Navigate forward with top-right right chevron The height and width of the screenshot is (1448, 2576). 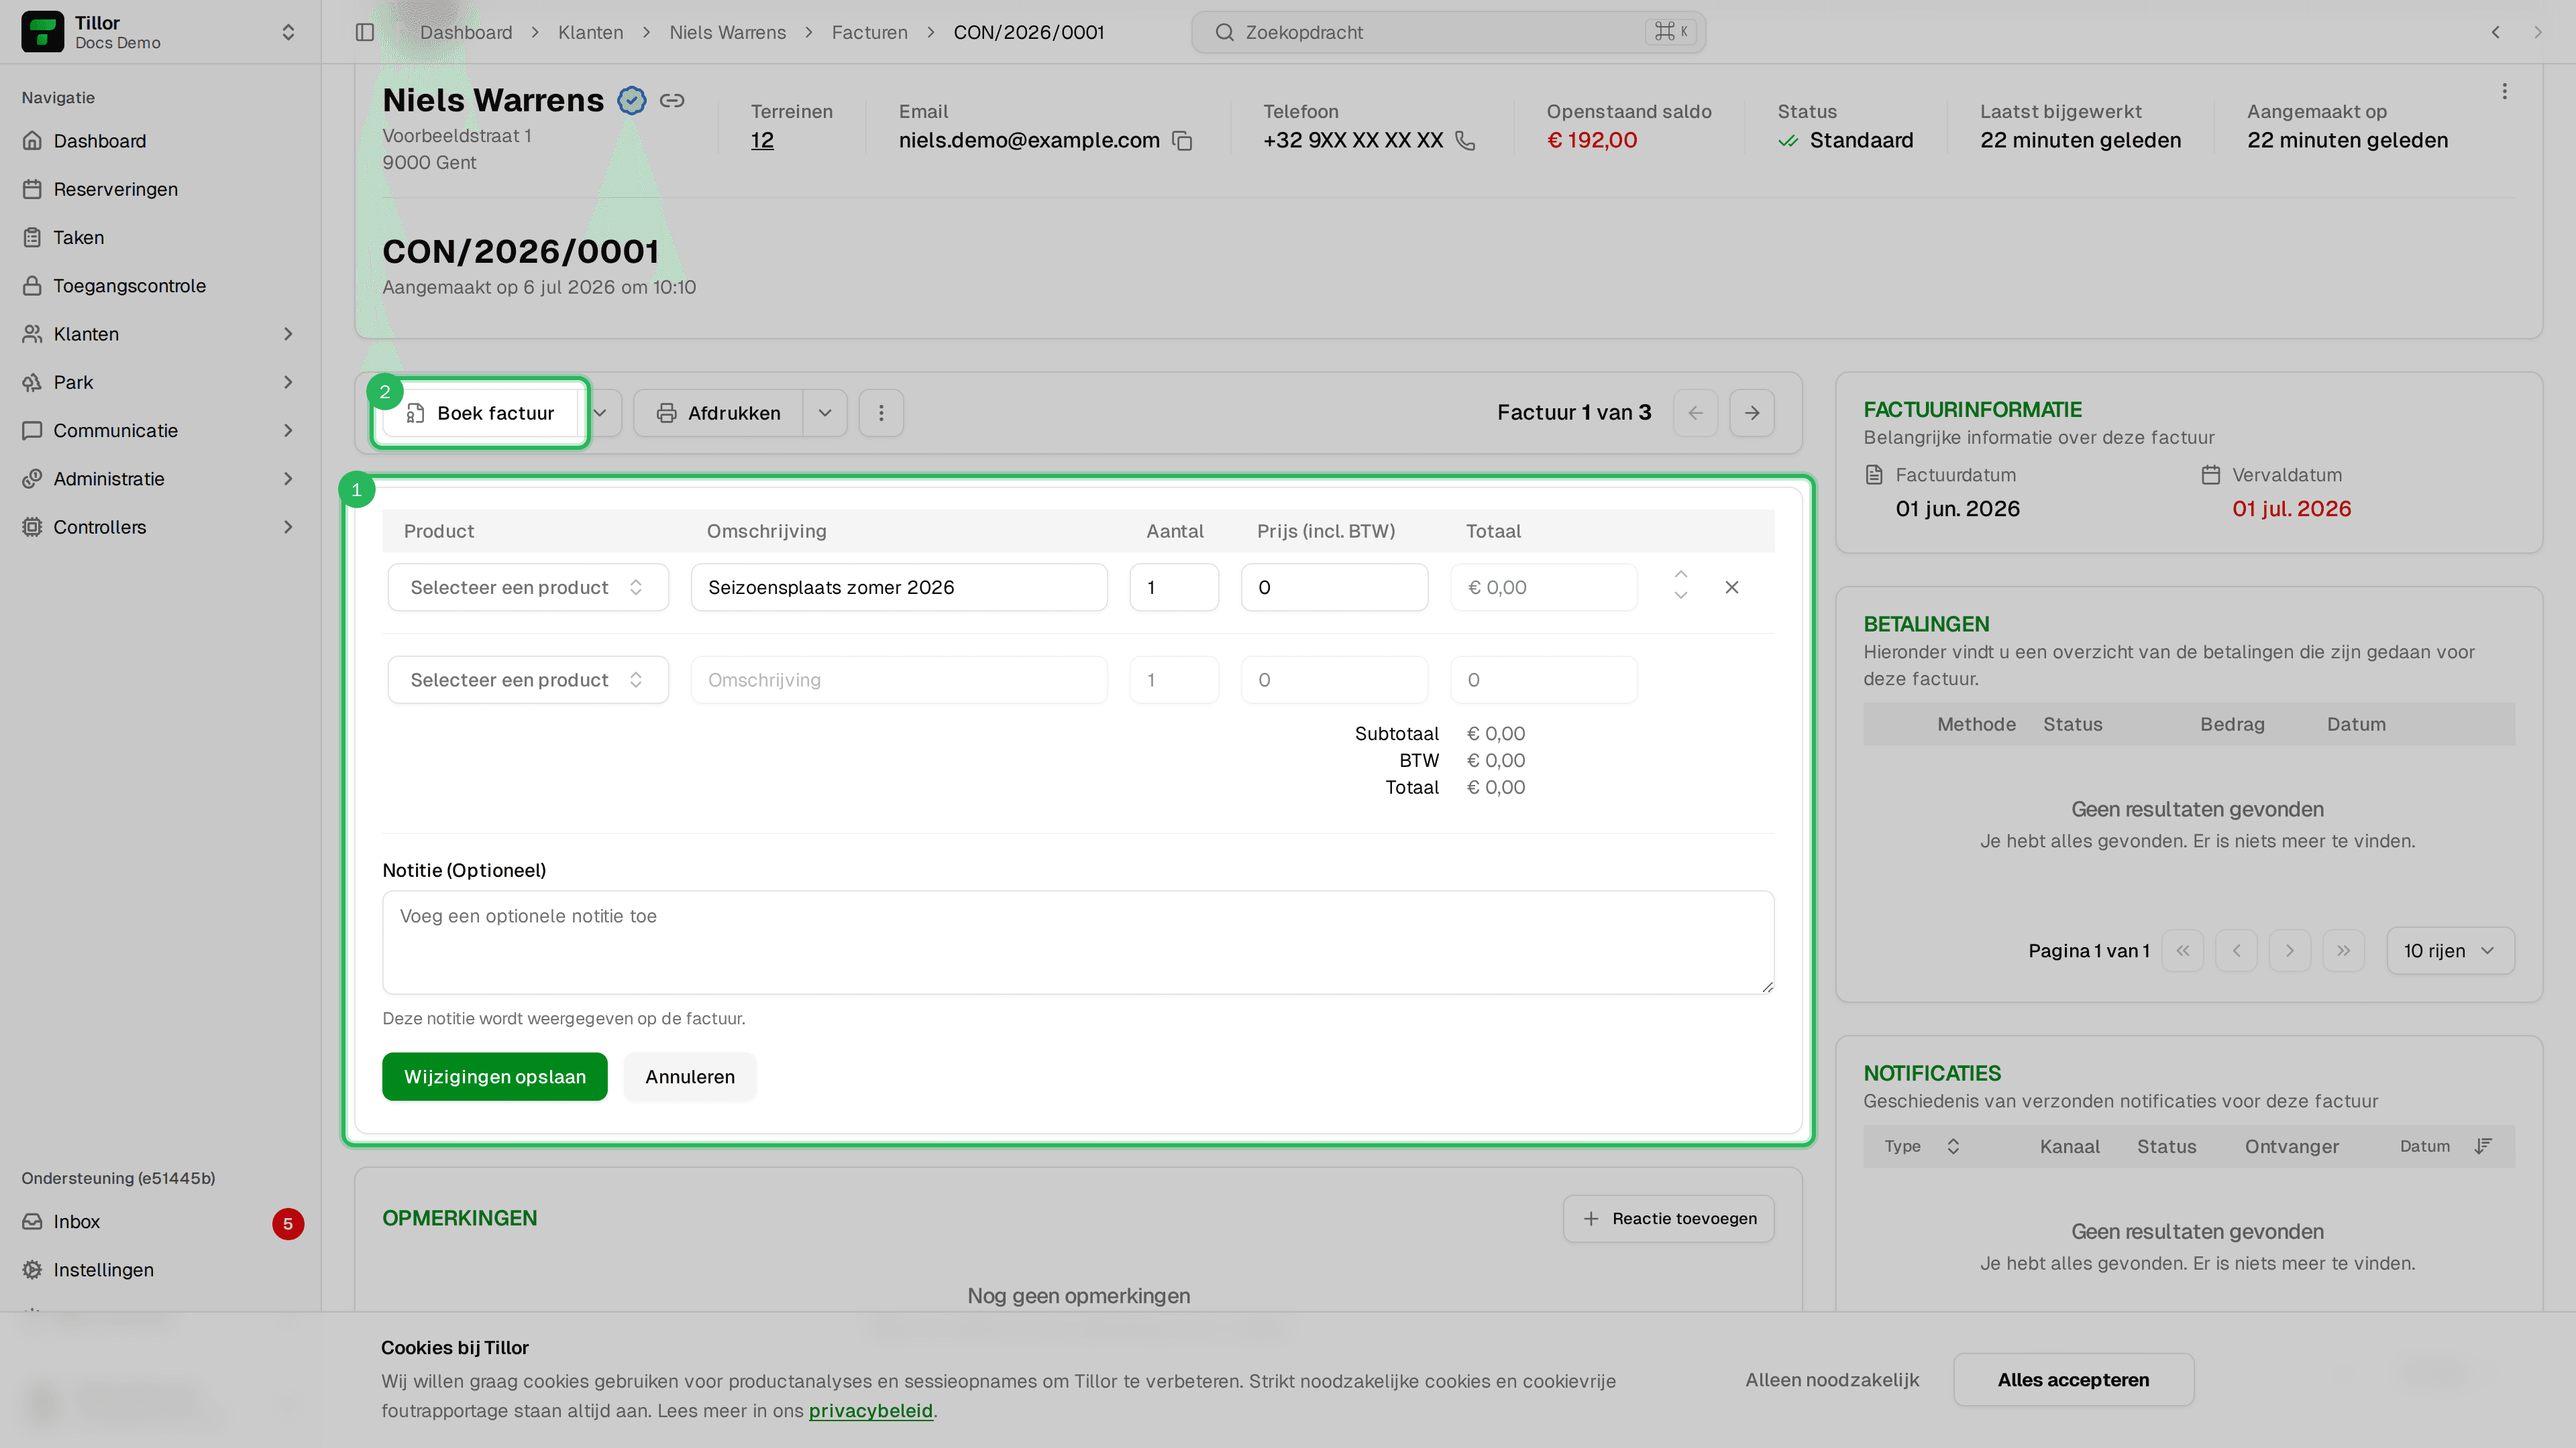tap(2538, 32)
